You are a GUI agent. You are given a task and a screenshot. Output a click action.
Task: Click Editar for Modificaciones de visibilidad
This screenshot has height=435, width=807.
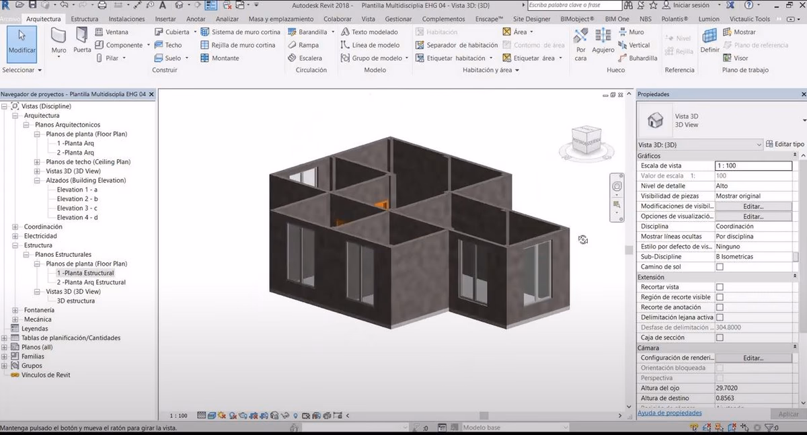(x=753, y=206)
